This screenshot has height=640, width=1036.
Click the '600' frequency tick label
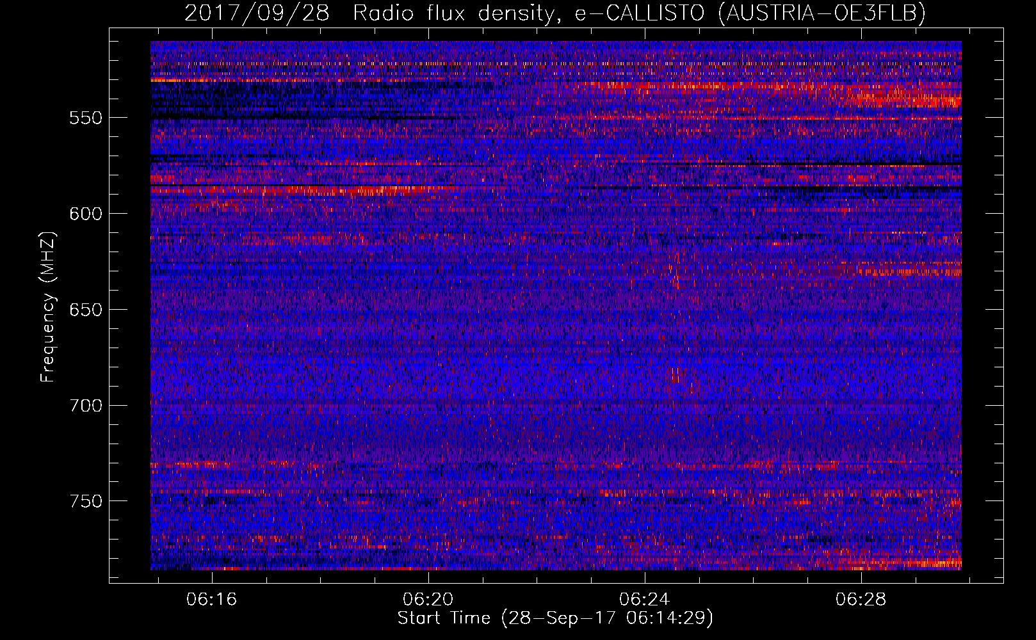point(86,214)
